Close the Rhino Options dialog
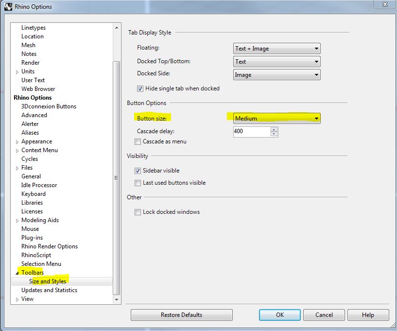397x331 pixels. tap(385, 4)
